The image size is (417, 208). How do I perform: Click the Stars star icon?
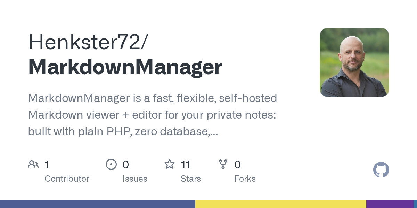coord(170,164)
